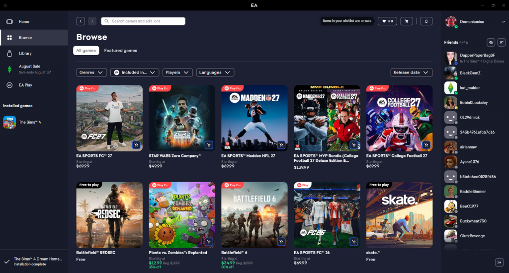Viewport: 509px width, 273px height.
Task: Collapse the friends panel arrow button
Action: click(x=499, y=262)
